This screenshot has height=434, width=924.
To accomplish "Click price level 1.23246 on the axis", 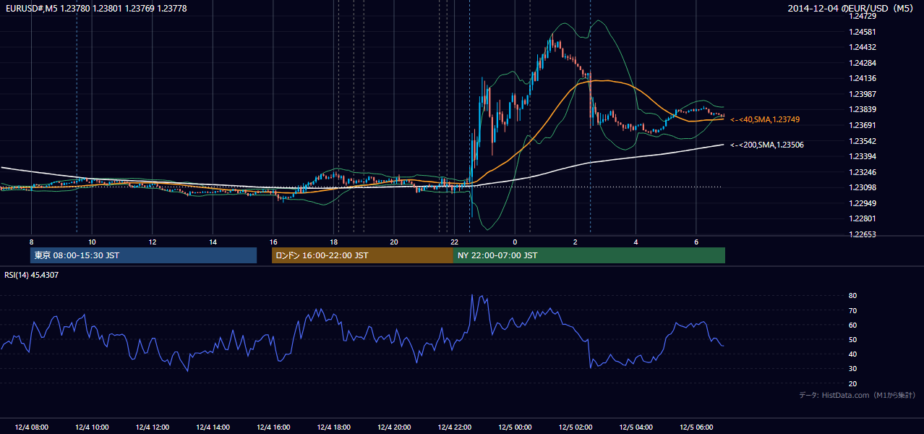I will point(863,172).
